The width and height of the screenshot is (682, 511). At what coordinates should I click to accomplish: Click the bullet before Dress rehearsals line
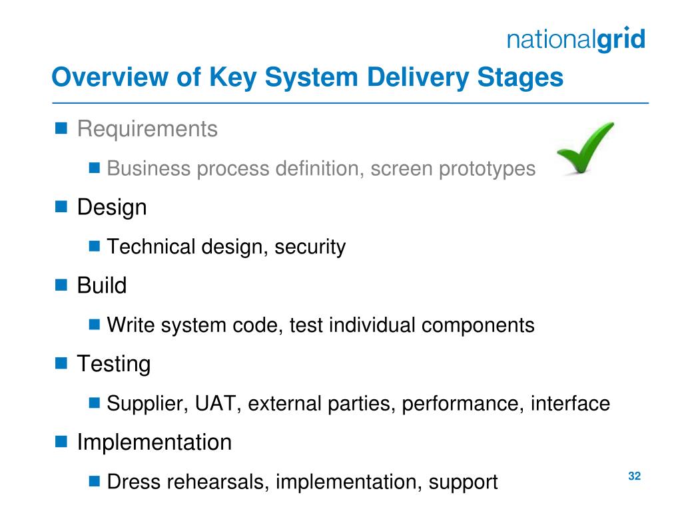click(x=95, y=481)
